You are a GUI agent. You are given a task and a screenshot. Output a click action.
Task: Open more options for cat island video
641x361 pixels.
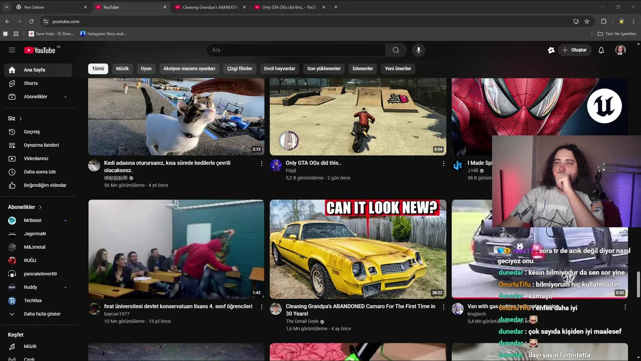pyautogui.click(x=261, y=163)
